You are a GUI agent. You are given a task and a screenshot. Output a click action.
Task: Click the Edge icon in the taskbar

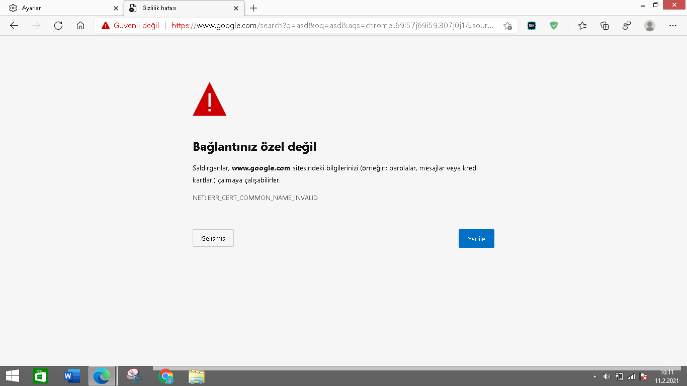103,376
